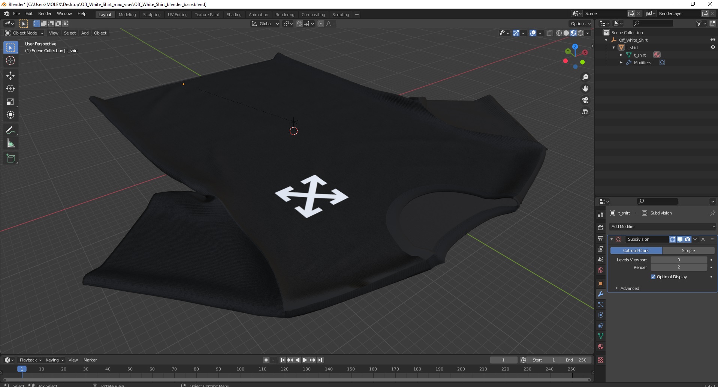Click Render levels value field

pyautogui.click(x=679, y=267)
